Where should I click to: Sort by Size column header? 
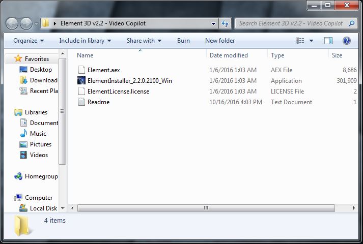pyautogui.click(x=337, y=55)
